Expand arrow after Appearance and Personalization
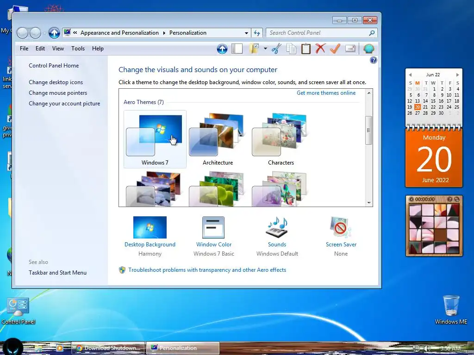The height and width of the screenshot is (355, 474). pyautogui.click(x=164, y=33)
